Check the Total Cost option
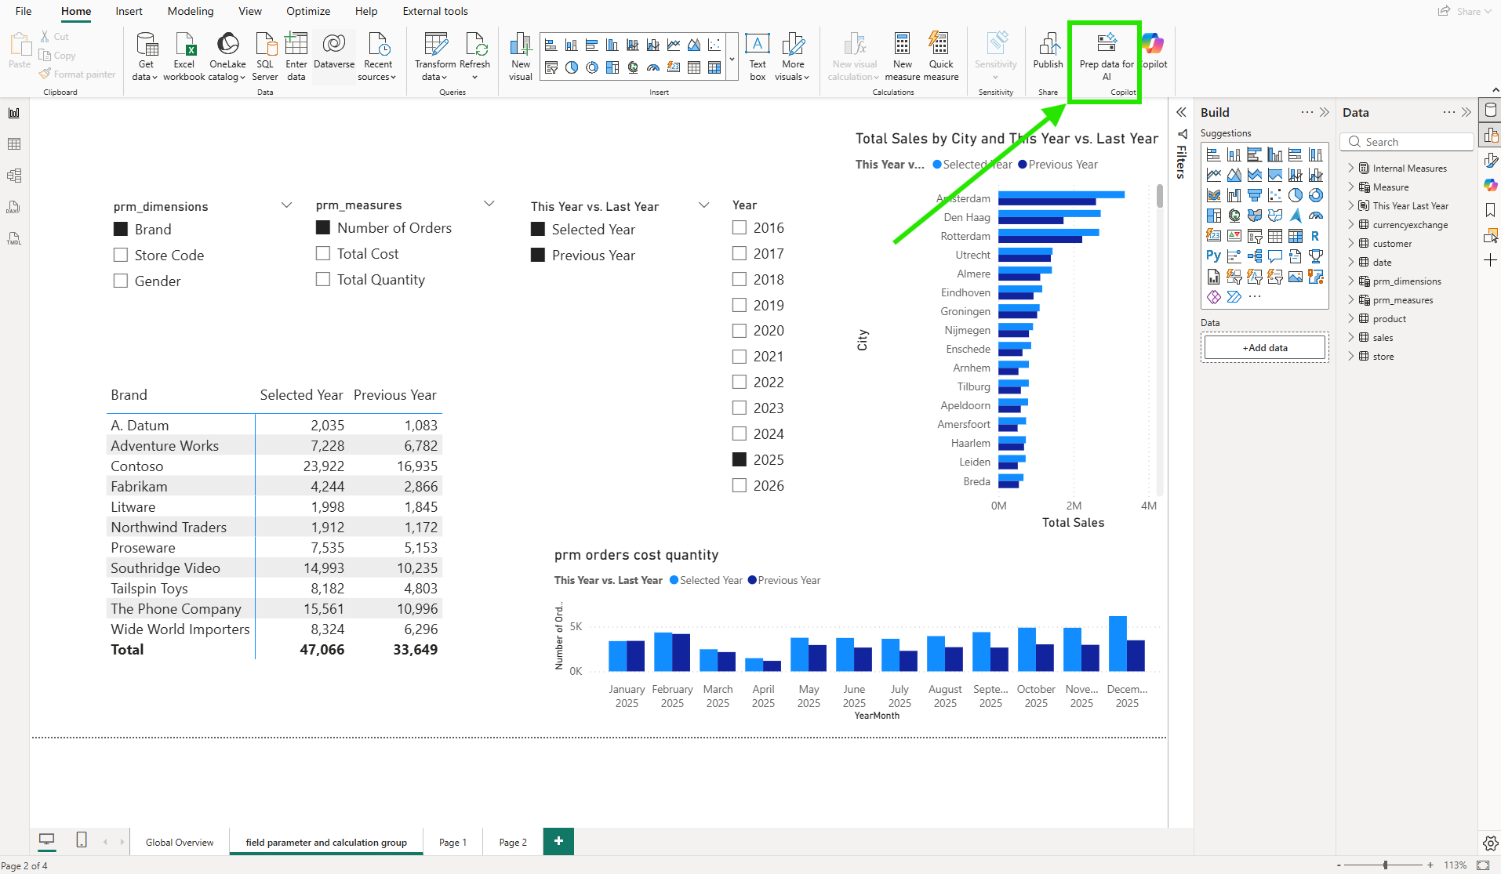 pos(323,253)
